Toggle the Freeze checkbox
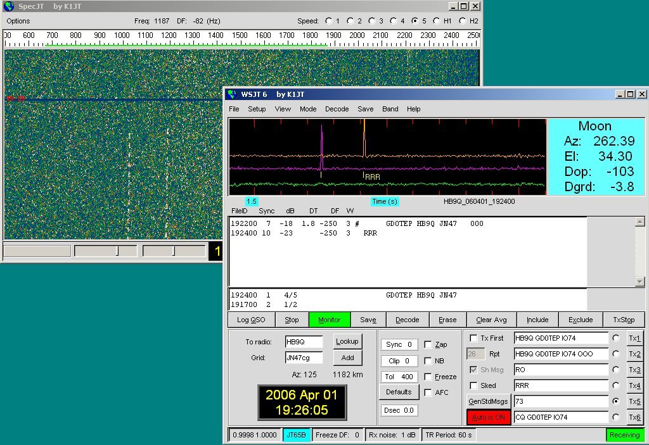The height and width of the screenshot is (445, 649). 428,377
